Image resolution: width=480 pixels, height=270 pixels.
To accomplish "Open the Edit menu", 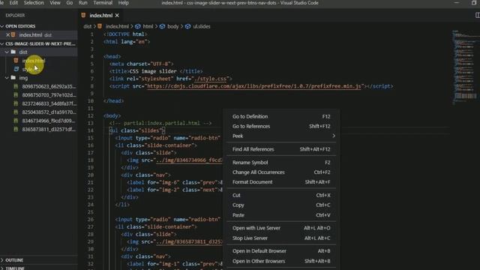I will pyautogui.click(x=13, y=3).
